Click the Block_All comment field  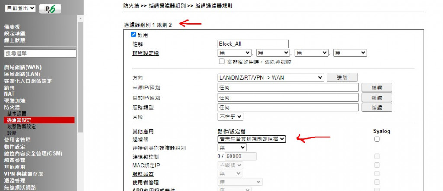click(x=253, y=44)
